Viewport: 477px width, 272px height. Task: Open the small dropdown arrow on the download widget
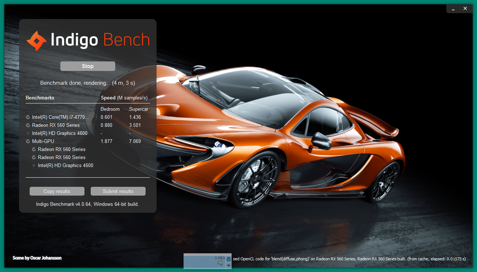(x=229, y=266)
